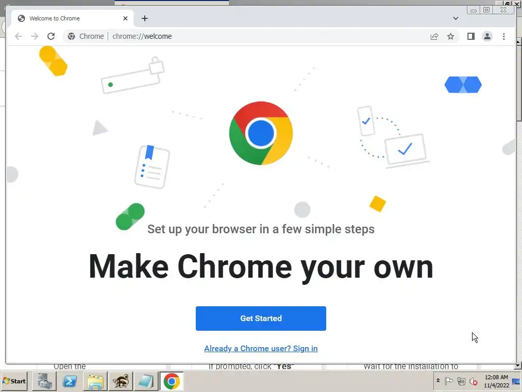Click the muted volume tray icon
The width and height of the screenshot is (522, 392).
click(x=473, y=381)
